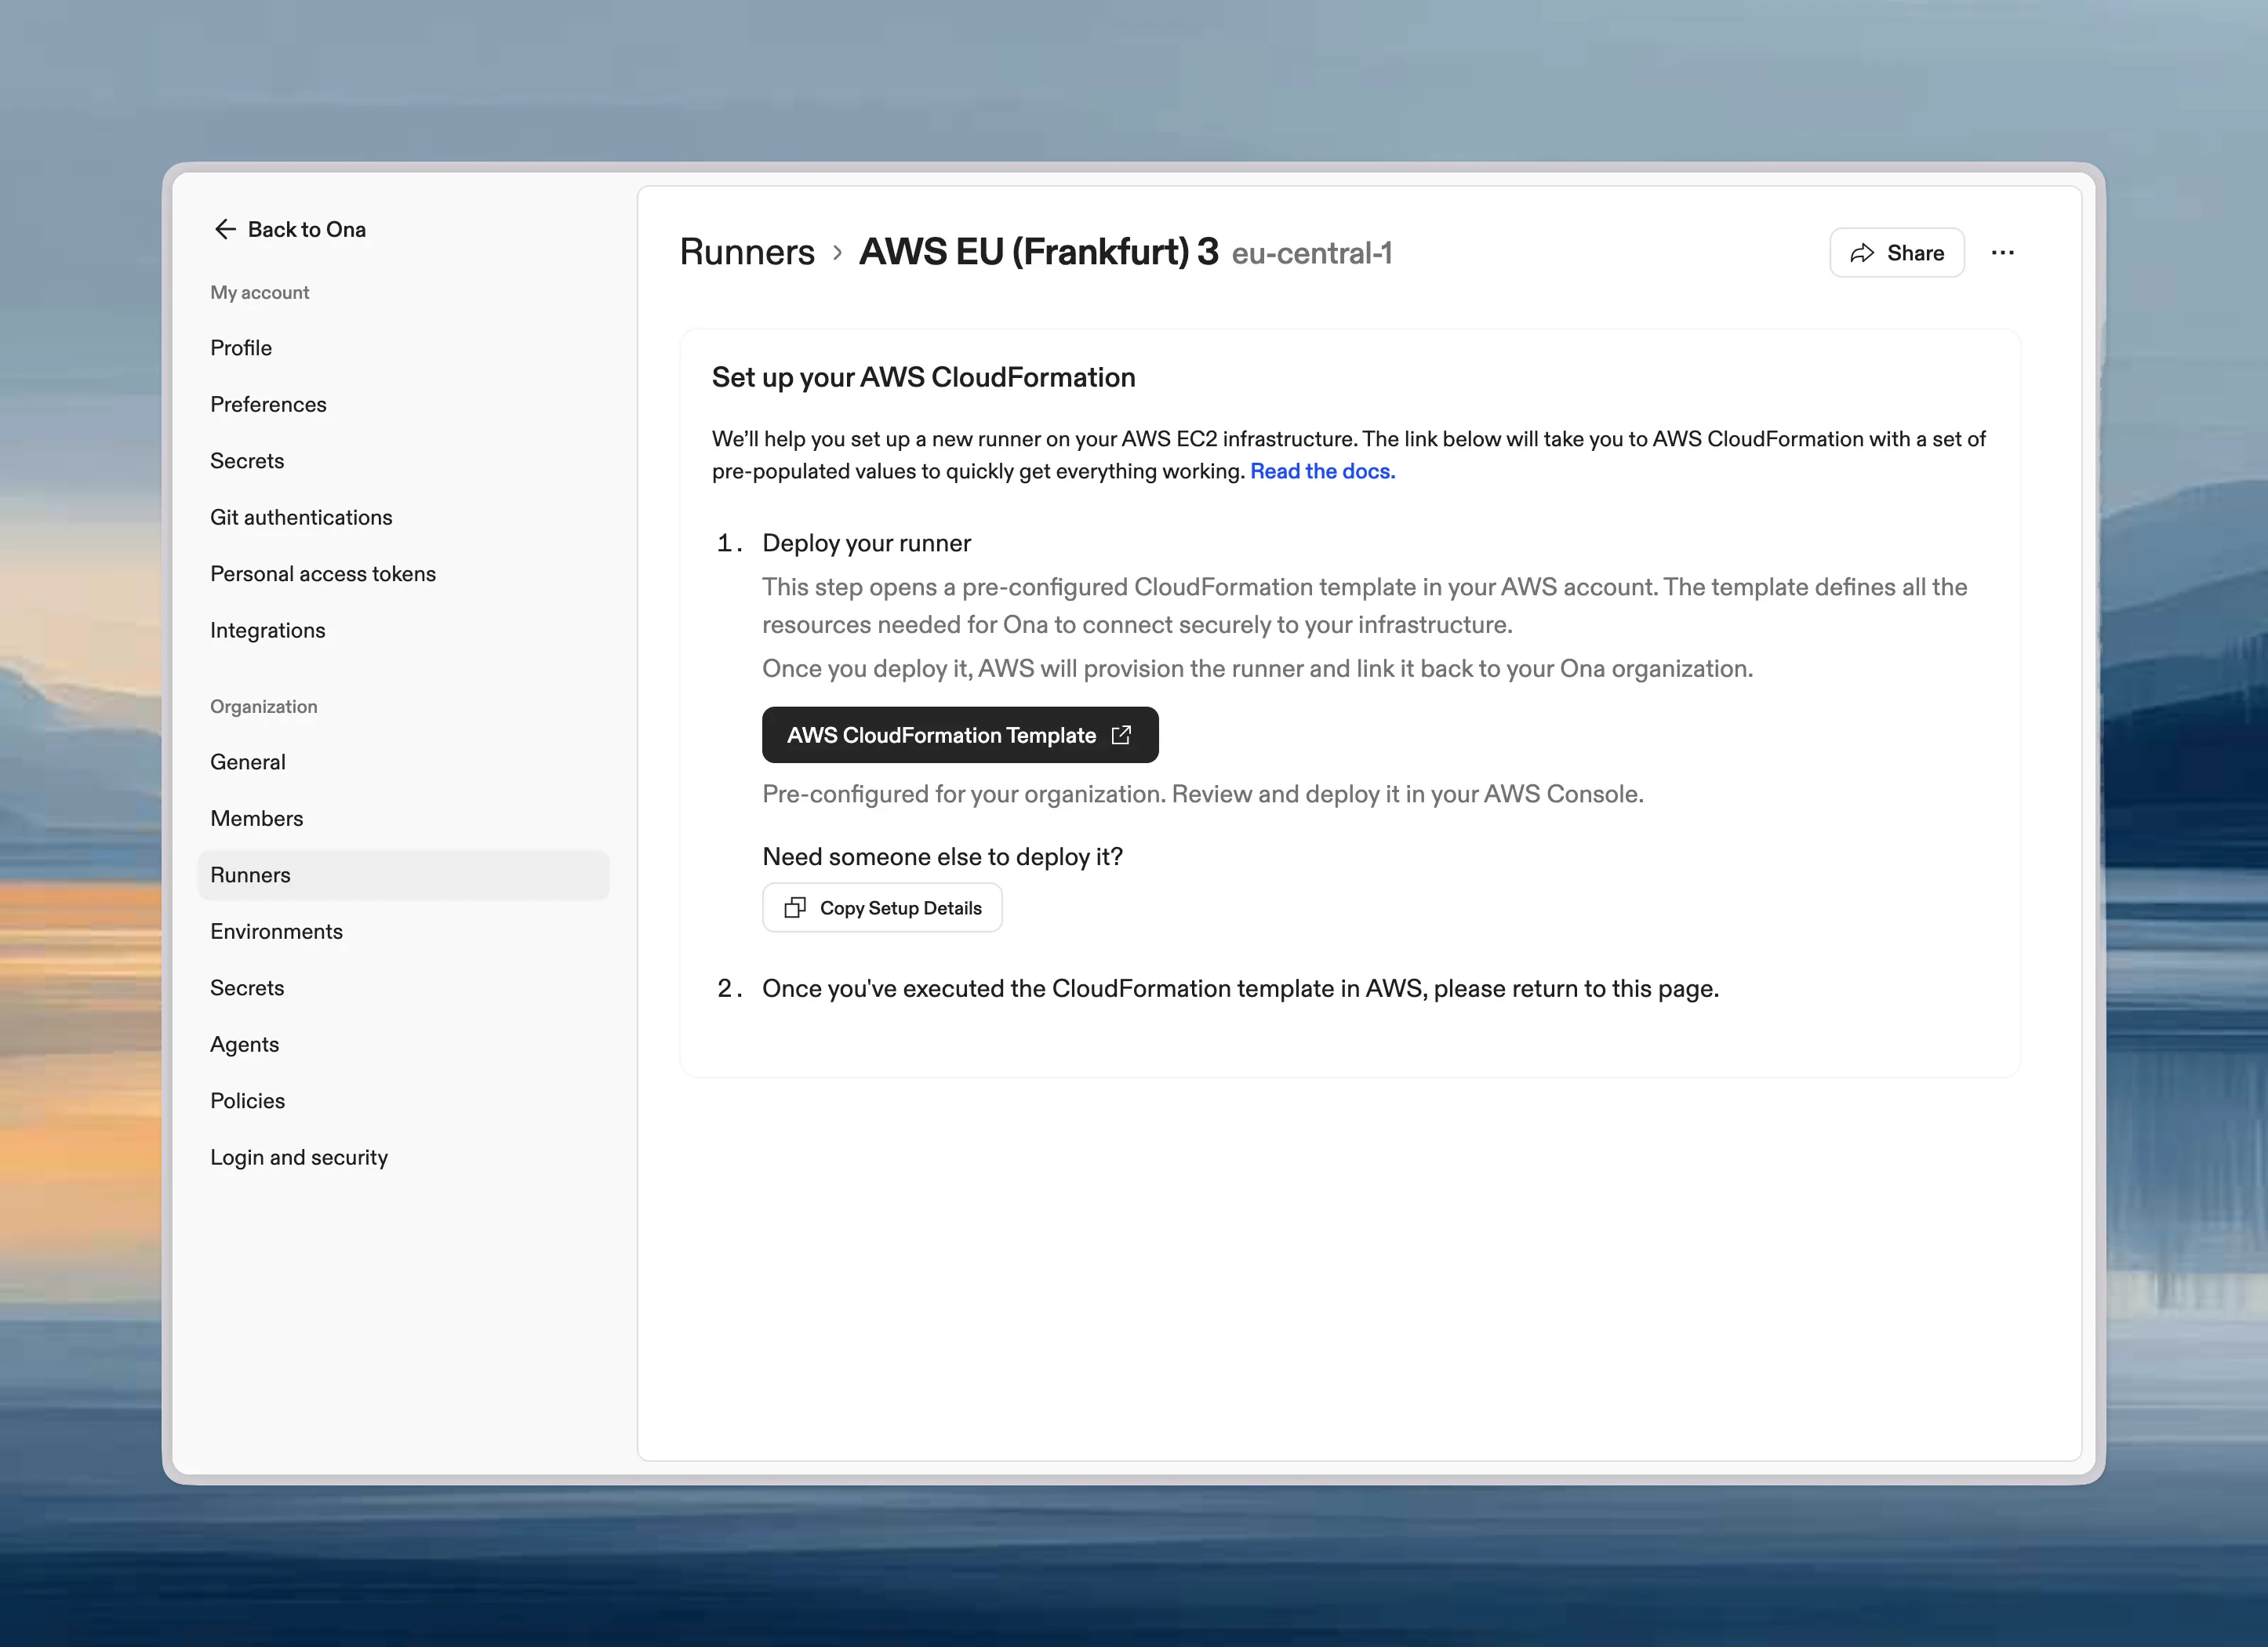Click the eu-central-1 region label
2268x1647 pixels.
[x=1312, y=254]
